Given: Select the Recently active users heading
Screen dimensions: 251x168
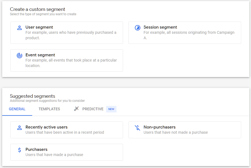Looking at the screenshot, I should [x=46, y=127].
